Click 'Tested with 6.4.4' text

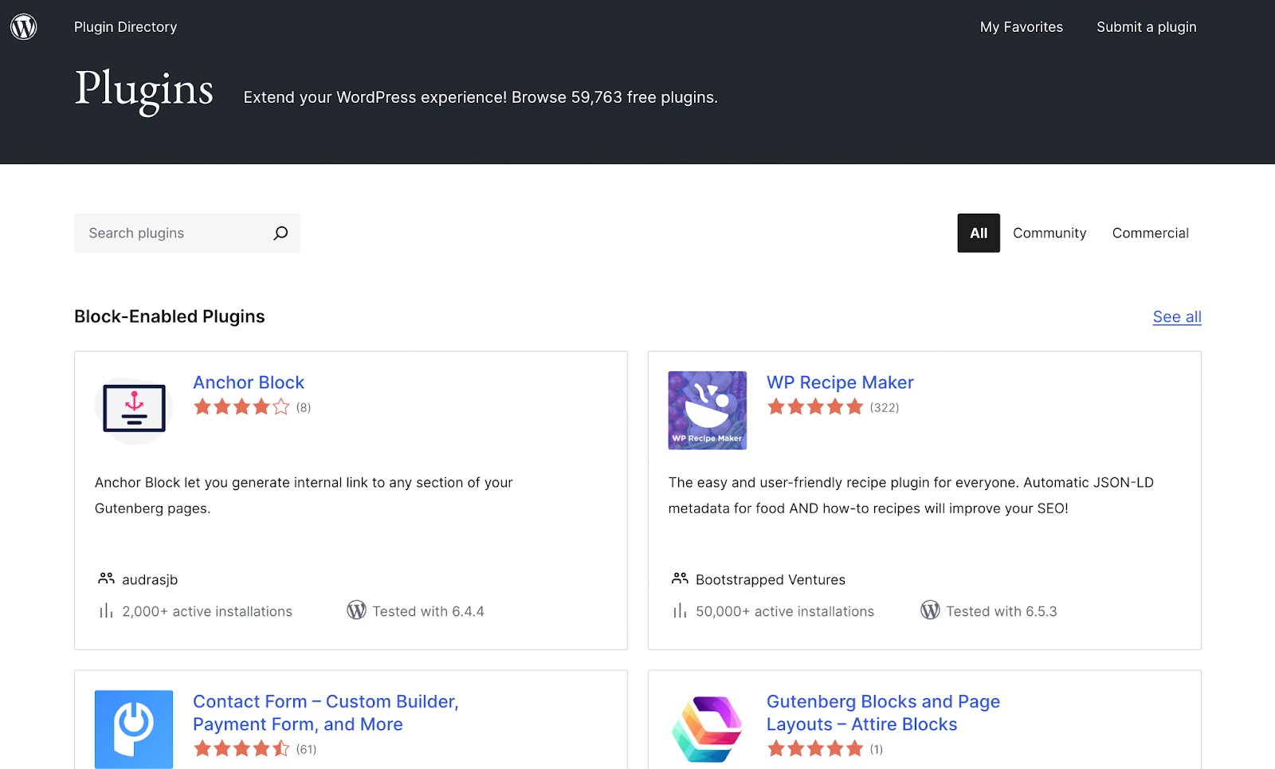pos(428,611)
